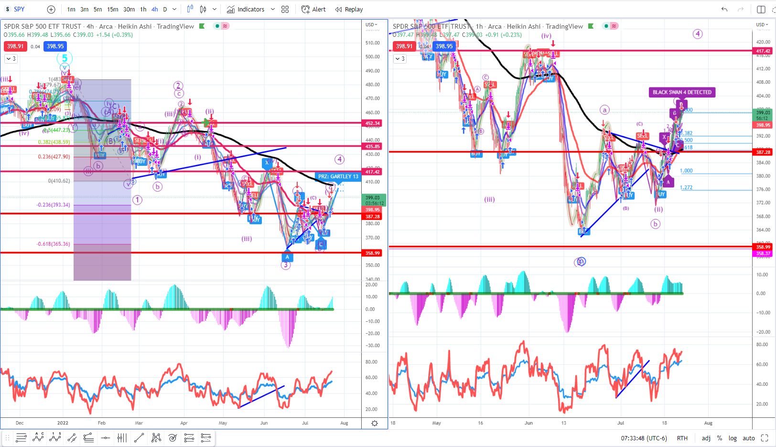
Task: Select the XABCD pattern drawing tool
Action: point(156,437)
